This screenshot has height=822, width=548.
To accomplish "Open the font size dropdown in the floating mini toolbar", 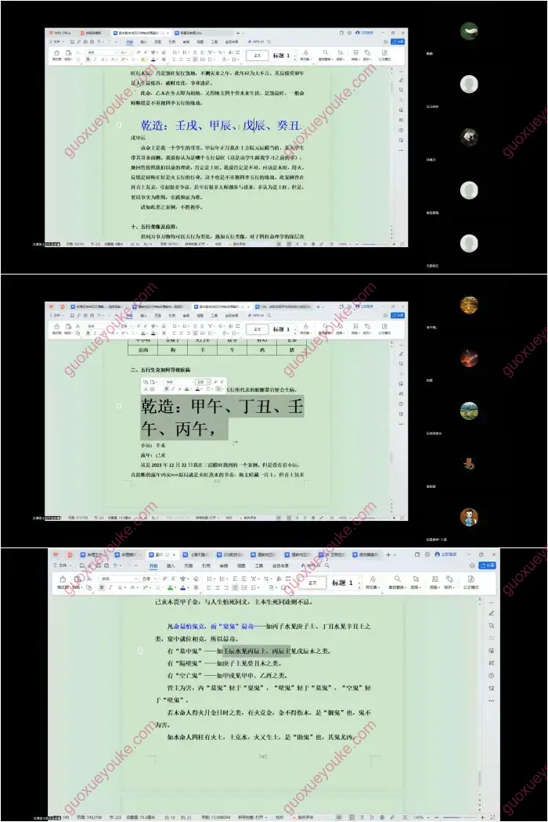I will point(208,382).
